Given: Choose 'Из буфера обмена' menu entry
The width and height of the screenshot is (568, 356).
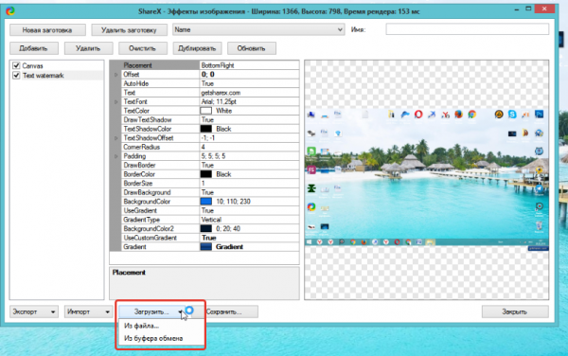Looking at the screenshot, I should (153, 338).
